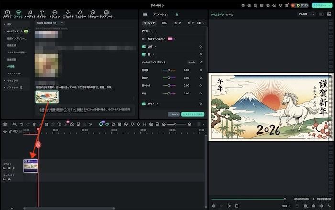Enable the AI color palette (AIカラーパレット) toggle
The height and width of the screenshot is (210, 335).
tap(144, 39)
